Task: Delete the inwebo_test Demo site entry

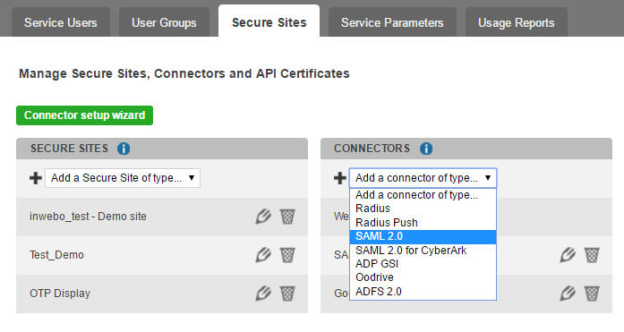Action: [x=287, y=217]
